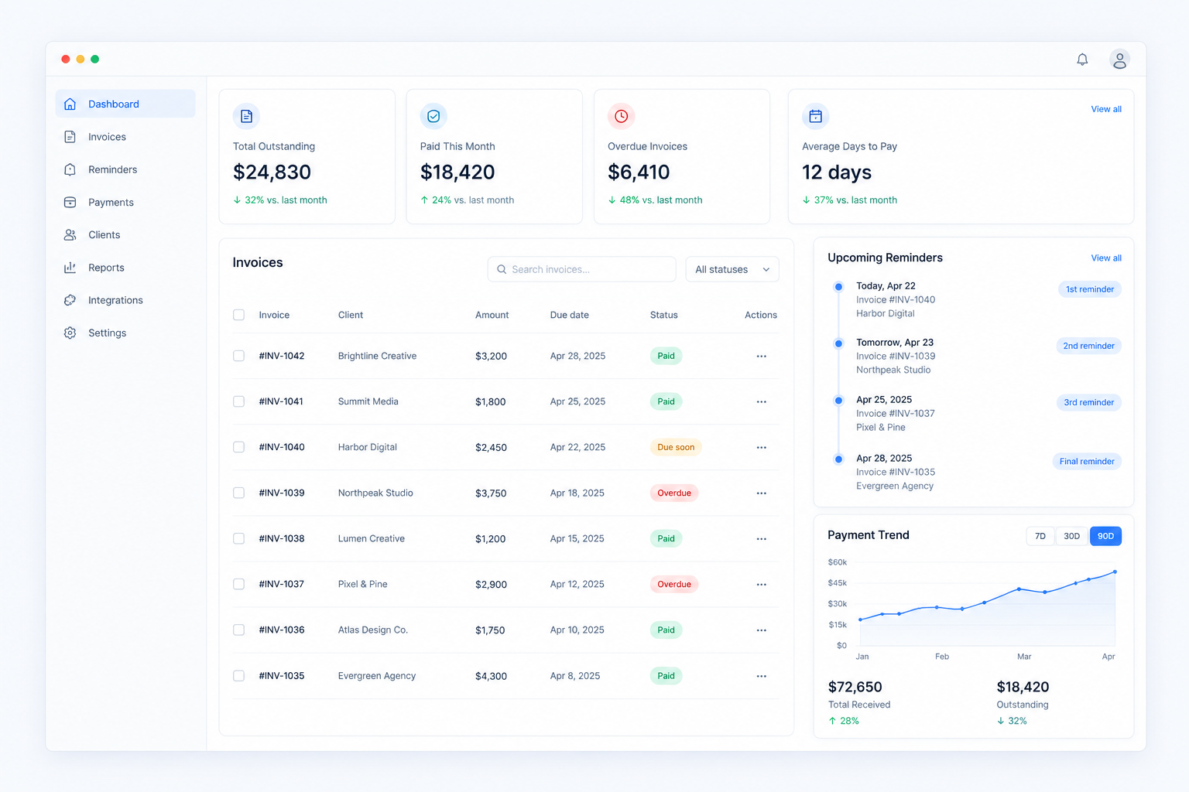Click the Total Outstanding document icon
The height and width of the screenshot is (792, 1189).
pyautogui.click(x=246, y=116)
